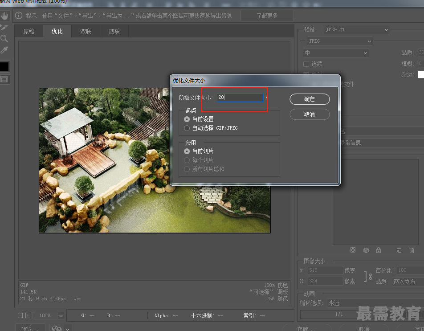The width and height of the screenshot is (424, 331).
Task: Click the bottom 取消 button
Action: [x=364, y=328]
